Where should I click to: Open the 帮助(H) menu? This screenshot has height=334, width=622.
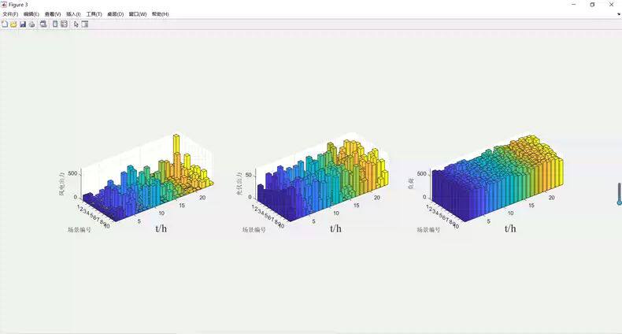(161, 14)
